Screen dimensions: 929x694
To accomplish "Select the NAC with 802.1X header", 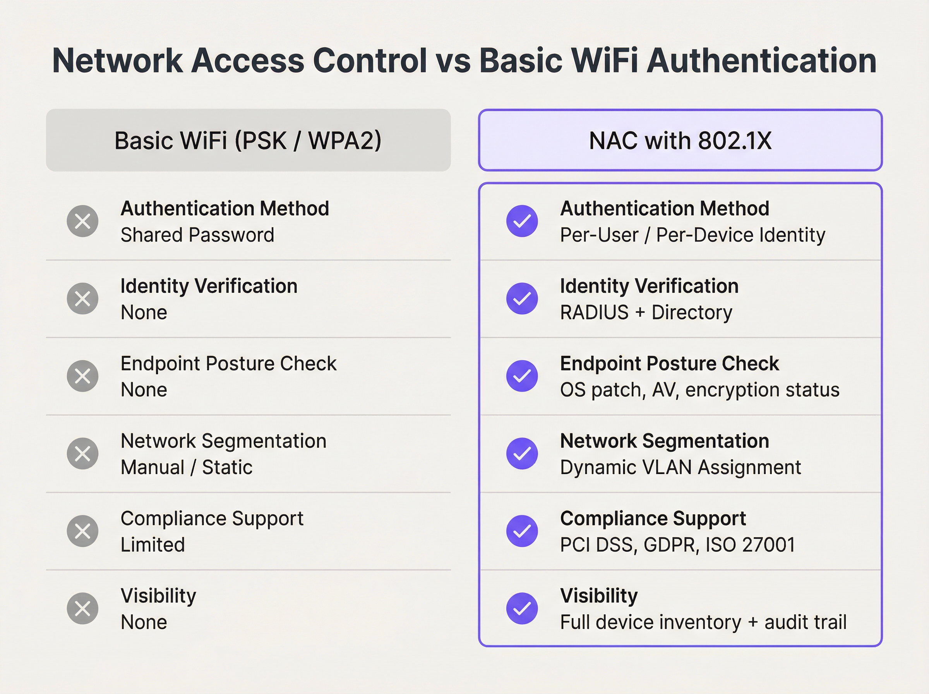I will 680,140.
